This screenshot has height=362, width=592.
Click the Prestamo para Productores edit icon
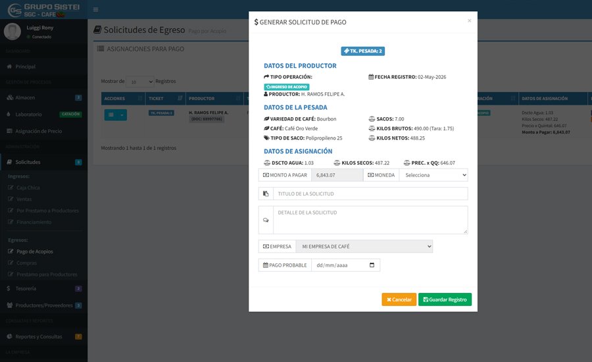click(x=11, y=274)
